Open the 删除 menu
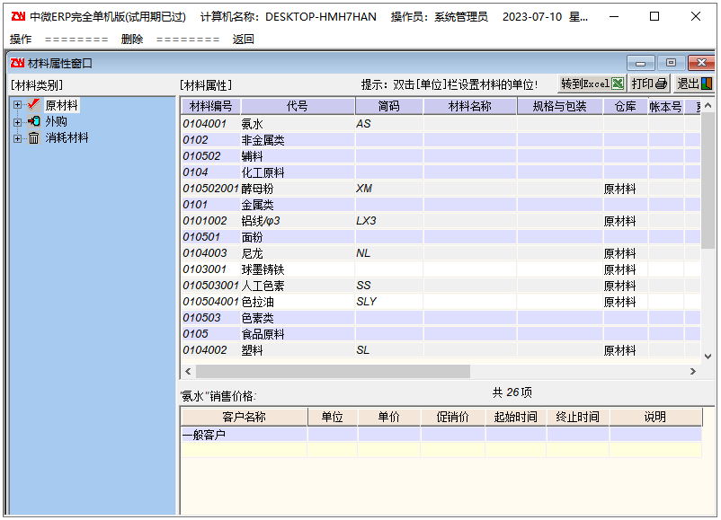Screen dimensions: 721x520 point(132,39)
